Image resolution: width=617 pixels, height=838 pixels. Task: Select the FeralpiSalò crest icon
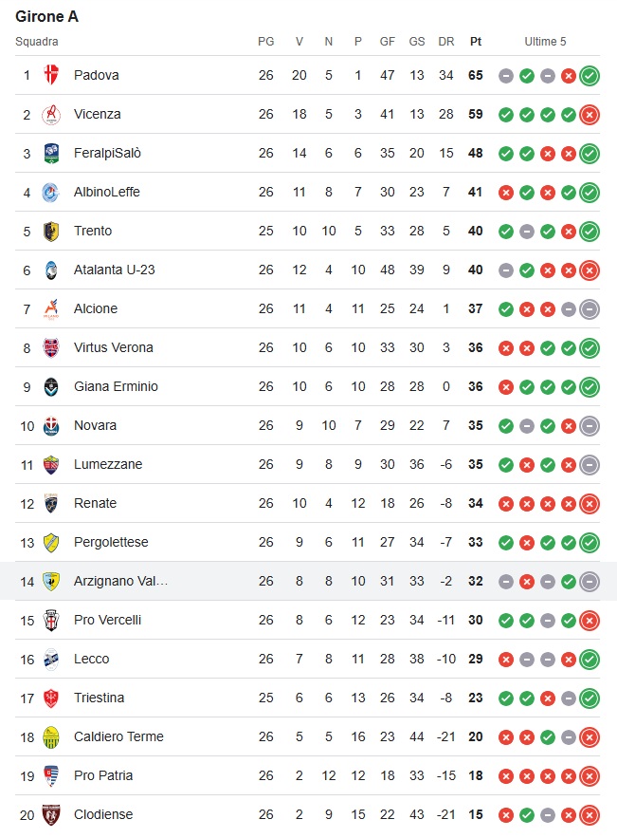click(x=51, y=154)
